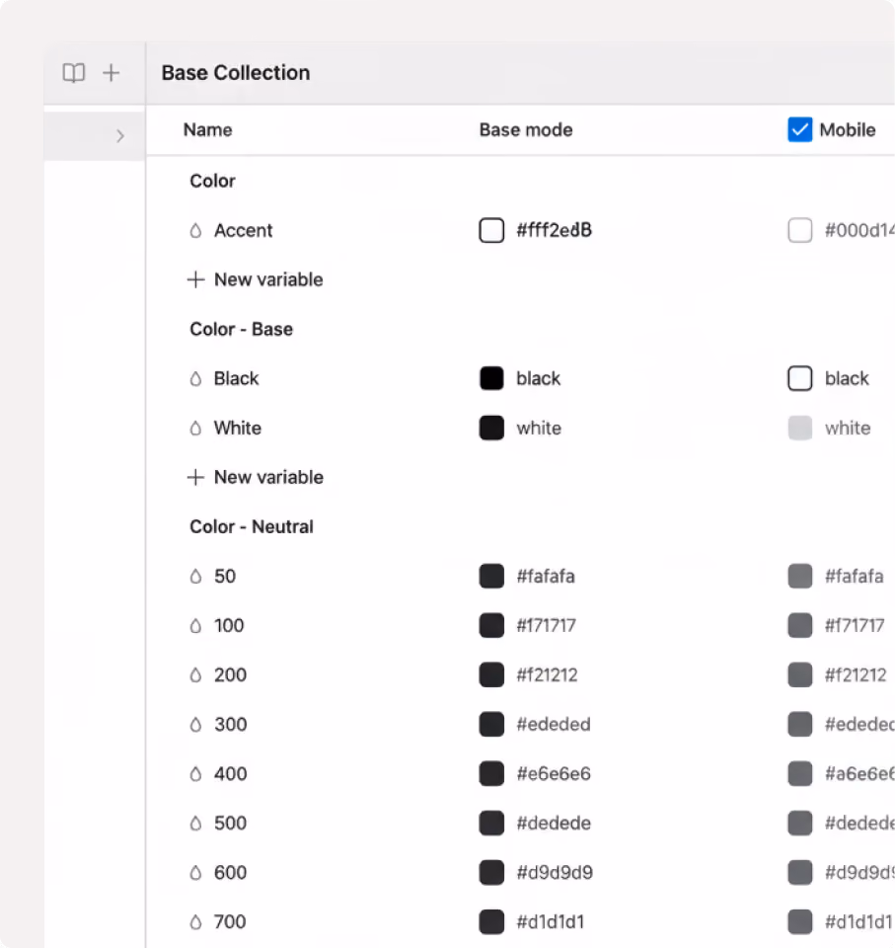Select the Color - Base group heading
This screenshot has height=948, width=895.
pos(241,329)
